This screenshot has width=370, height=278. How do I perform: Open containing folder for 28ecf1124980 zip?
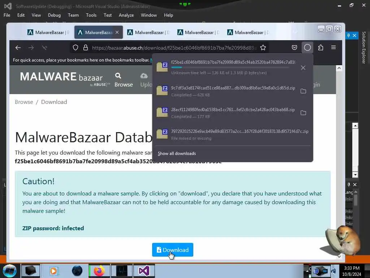point(303,113)
